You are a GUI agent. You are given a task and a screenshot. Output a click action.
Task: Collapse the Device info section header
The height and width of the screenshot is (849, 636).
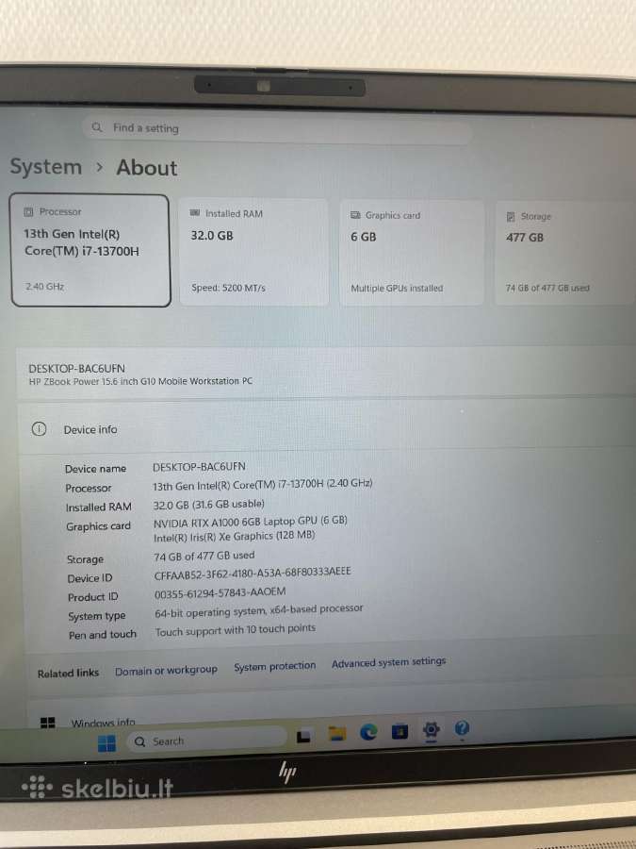327,427
